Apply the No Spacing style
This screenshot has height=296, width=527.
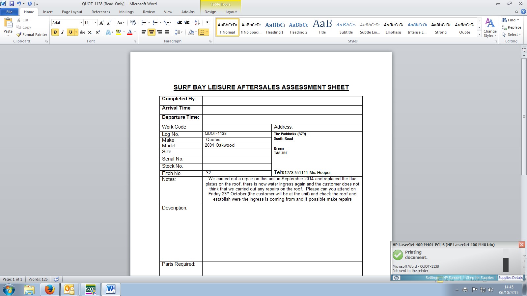point(251,28)
